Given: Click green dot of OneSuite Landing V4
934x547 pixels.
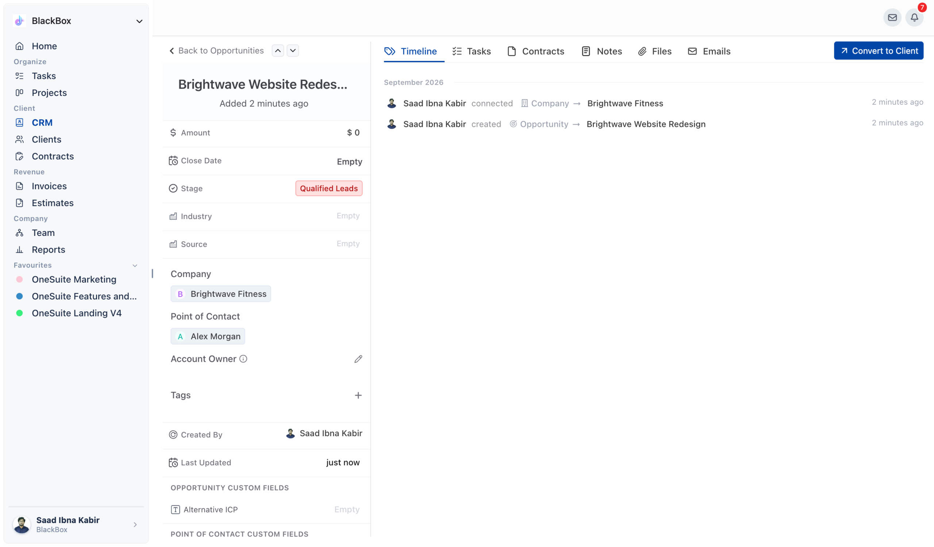Looking at the screenshot, I should (20, 313).
